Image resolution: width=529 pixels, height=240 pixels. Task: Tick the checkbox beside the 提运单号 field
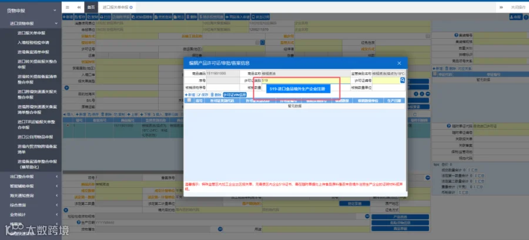click(x=257, y=42)
